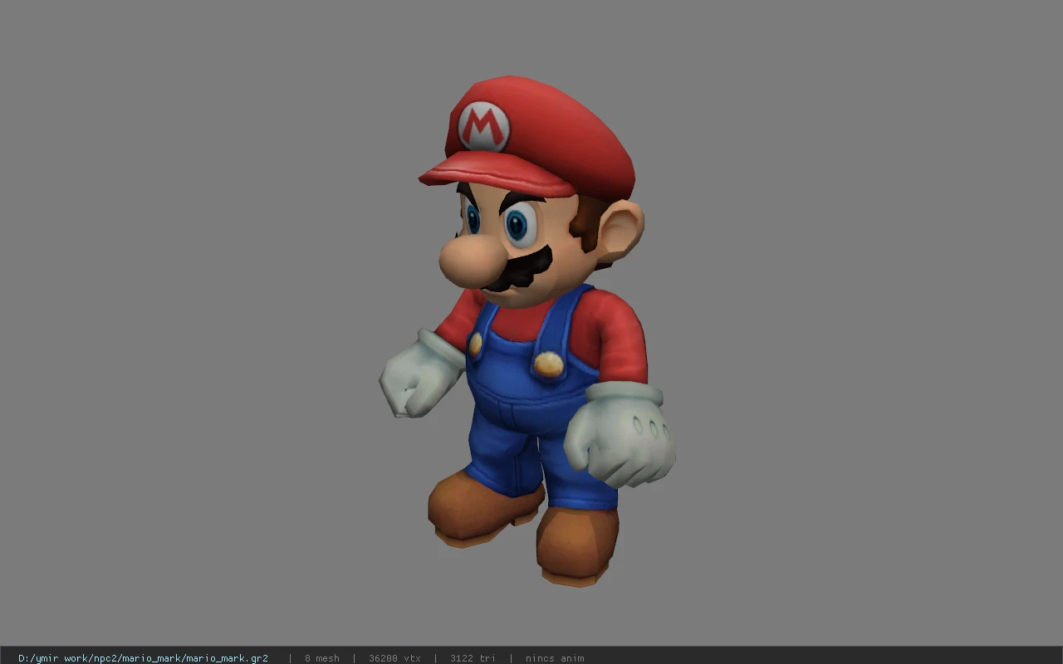1063x664 pixels.
Task: Click the Mario 3D model in the viewport
Action: pyautogui.click(x=527, y=332)
